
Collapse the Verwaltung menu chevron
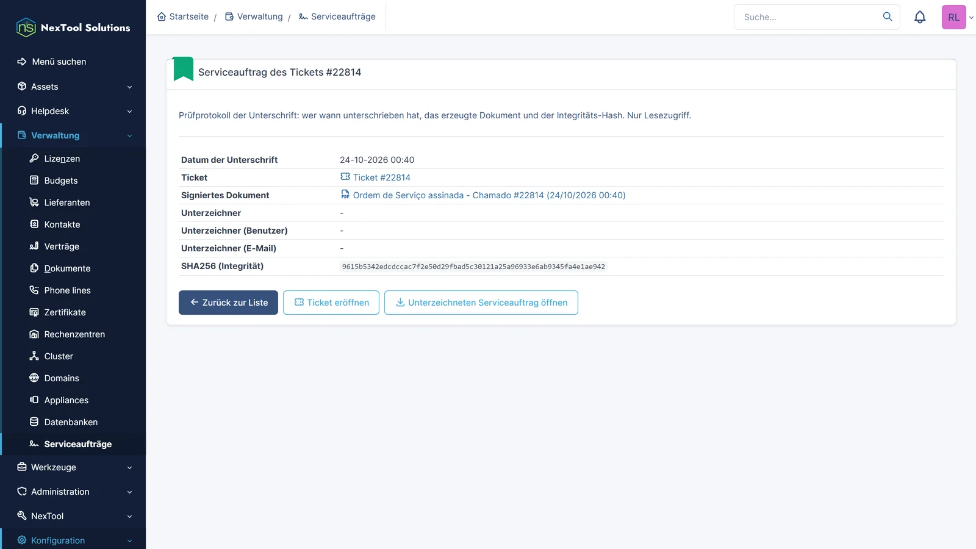[x=129, y=136]
